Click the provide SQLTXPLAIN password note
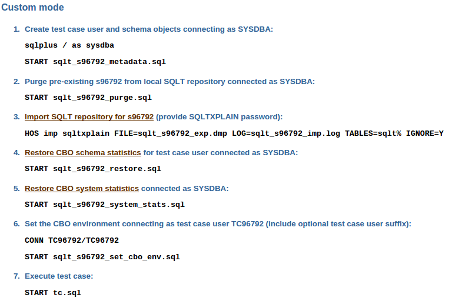The height and width of the screenshot is (301, 452). pyautogui.click(x=220, y=117)
